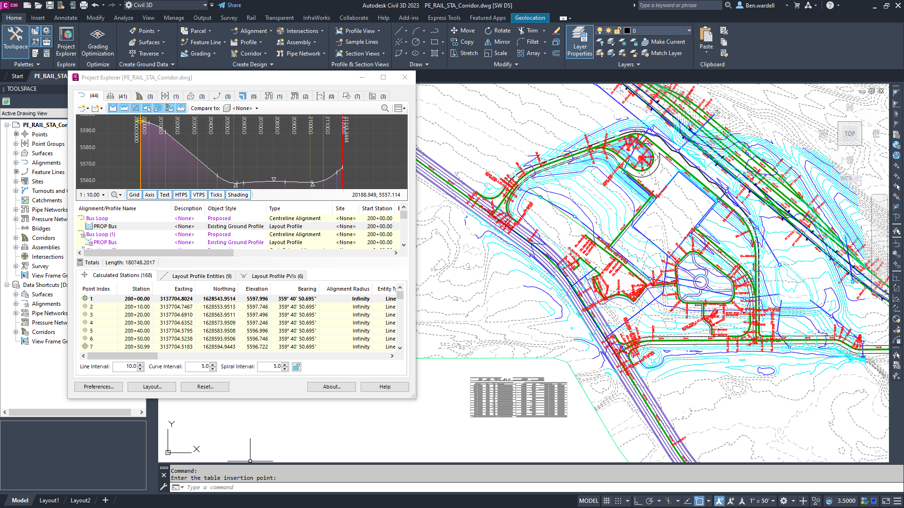Open the Toolspace palette button
This screenshot has height=508, width=904.
[x=16, y=38]
